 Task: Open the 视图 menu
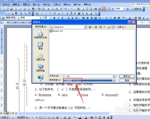(x=26, y=5)
